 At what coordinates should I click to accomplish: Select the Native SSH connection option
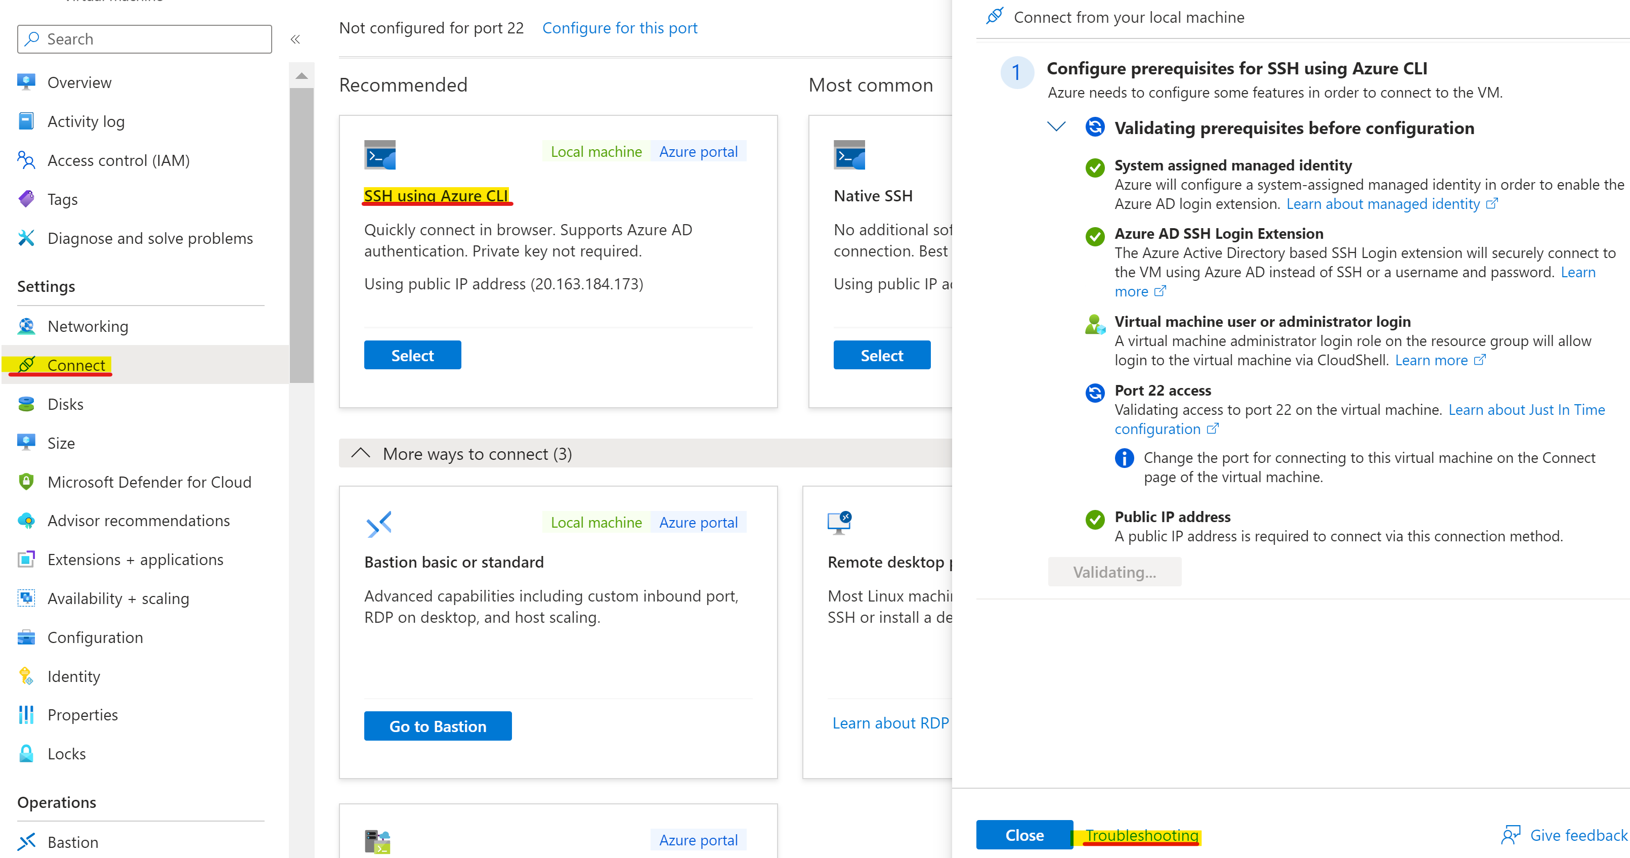point(882,355)
